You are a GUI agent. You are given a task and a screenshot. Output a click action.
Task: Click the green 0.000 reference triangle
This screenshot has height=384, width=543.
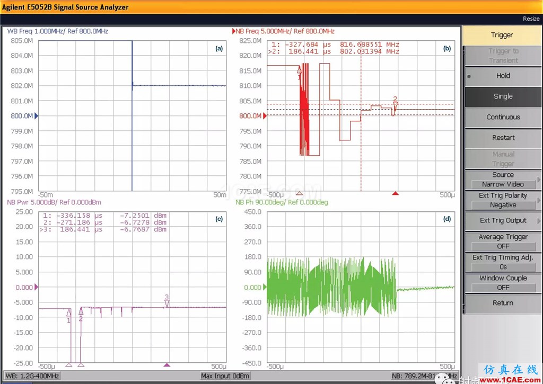tap(265, 287)
